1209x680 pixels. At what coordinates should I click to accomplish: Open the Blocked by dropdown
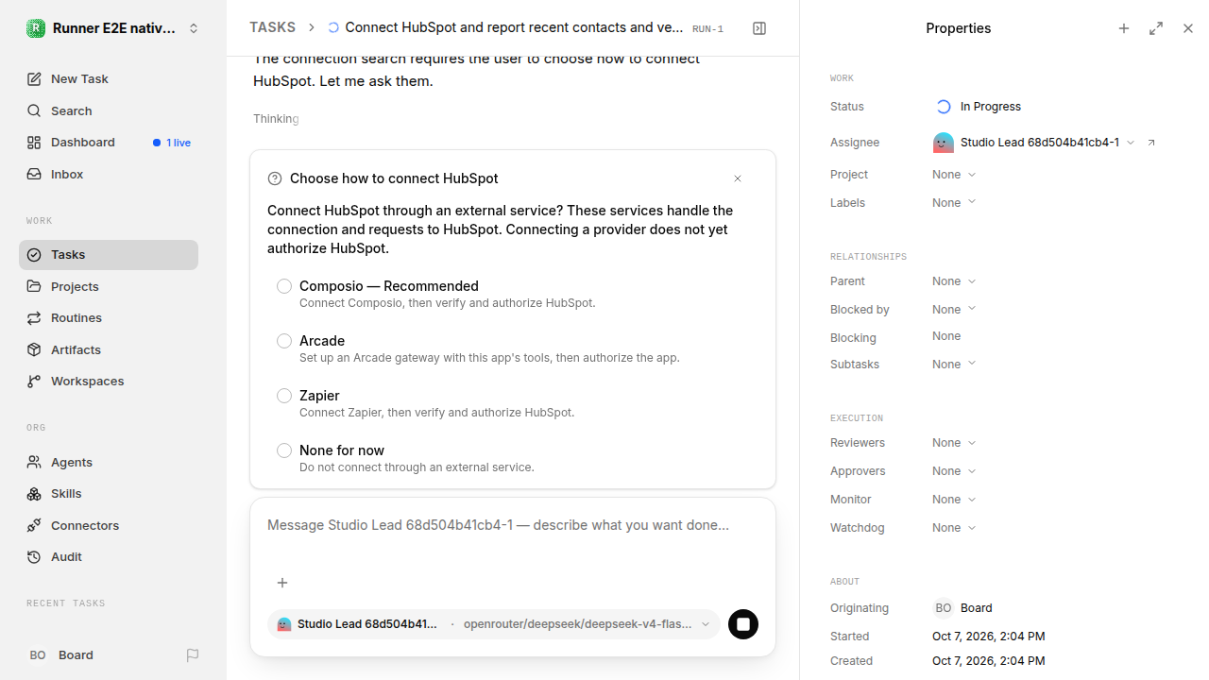coord(954,310)
